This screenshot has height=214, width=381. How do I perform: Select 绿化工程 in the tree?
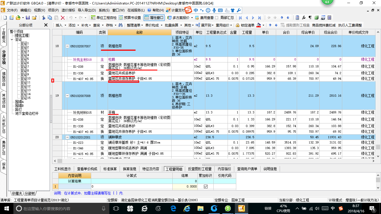(x=22, y=36)
